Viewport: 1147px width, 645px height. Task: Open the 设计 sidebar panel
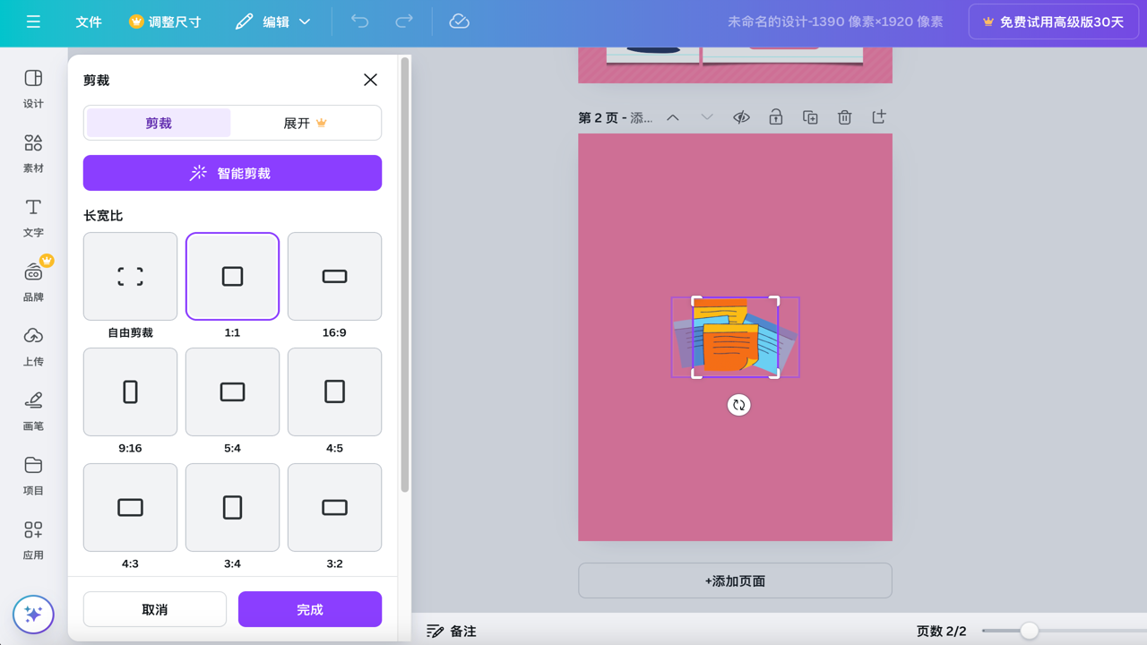coord(33,89)
